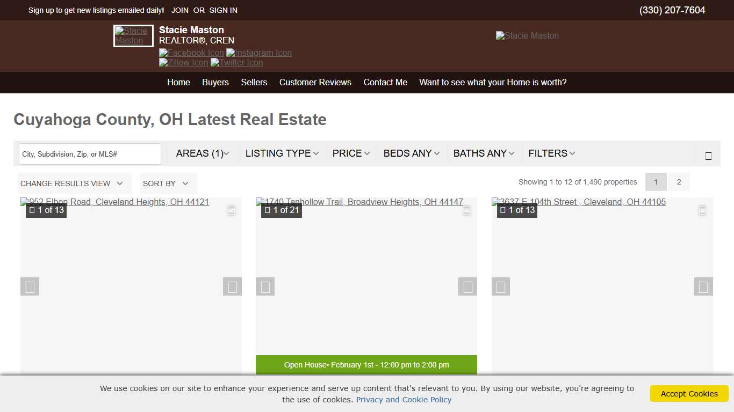The width and height of the screenshot is (734, 412).
Task: Click the city or zip search field
Action: (89, 153)
